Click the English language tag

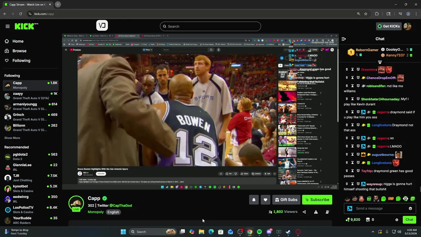113,212
